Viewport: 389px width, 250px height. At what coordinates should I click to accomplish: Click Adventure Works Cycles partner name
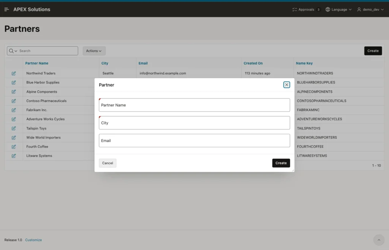(46, 119)
